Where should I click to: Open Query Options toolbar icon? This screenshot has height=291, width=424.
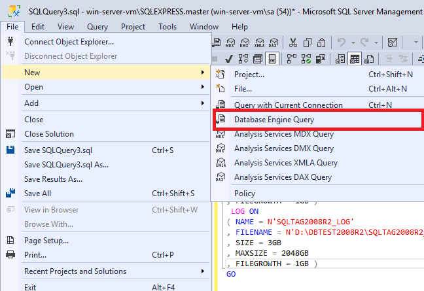pyautogui.click(x=257, y=59)
